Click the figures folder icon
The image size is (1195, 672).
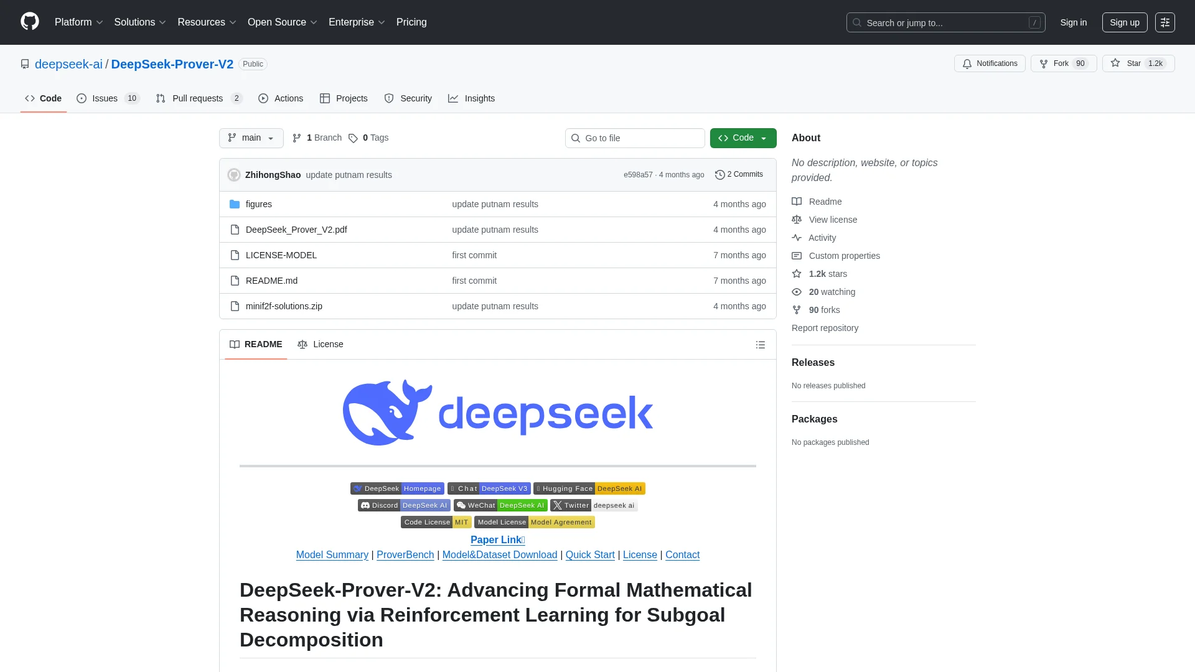(235, 204)
